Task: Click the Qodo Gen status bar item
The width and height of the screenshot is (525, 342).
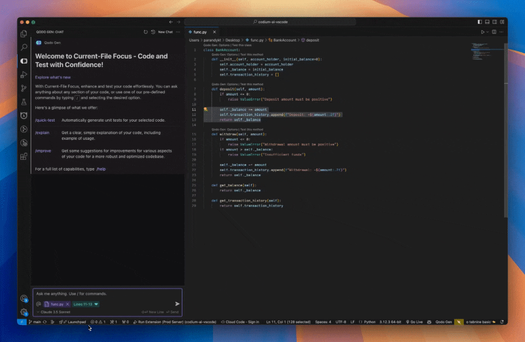Action: [444, 322]
